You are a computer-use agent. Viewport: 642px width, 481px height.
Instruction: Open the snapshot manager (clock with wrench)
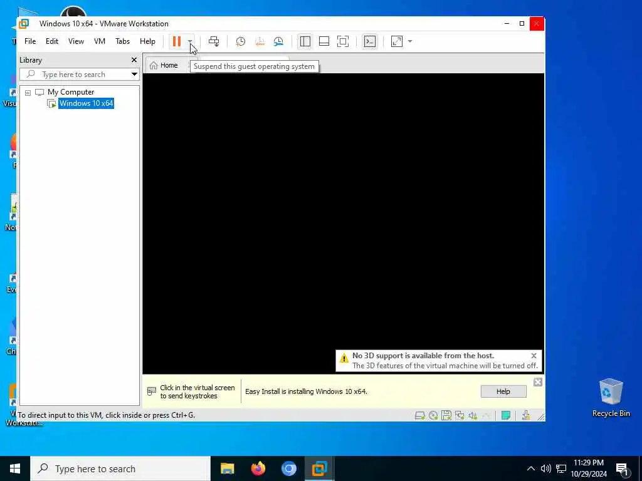278,41
